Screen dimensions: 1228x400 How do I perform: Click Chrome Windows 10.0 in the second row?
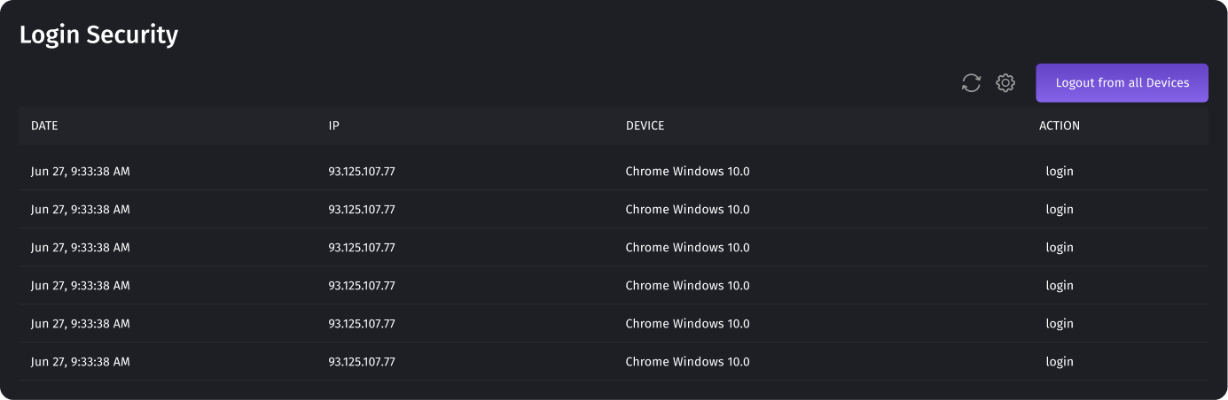pos(687,210)
